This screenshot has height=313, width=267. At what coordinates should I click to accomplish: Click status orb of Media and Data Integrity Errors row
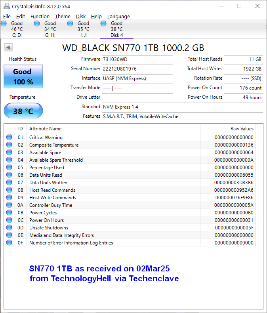click(9, 235)
